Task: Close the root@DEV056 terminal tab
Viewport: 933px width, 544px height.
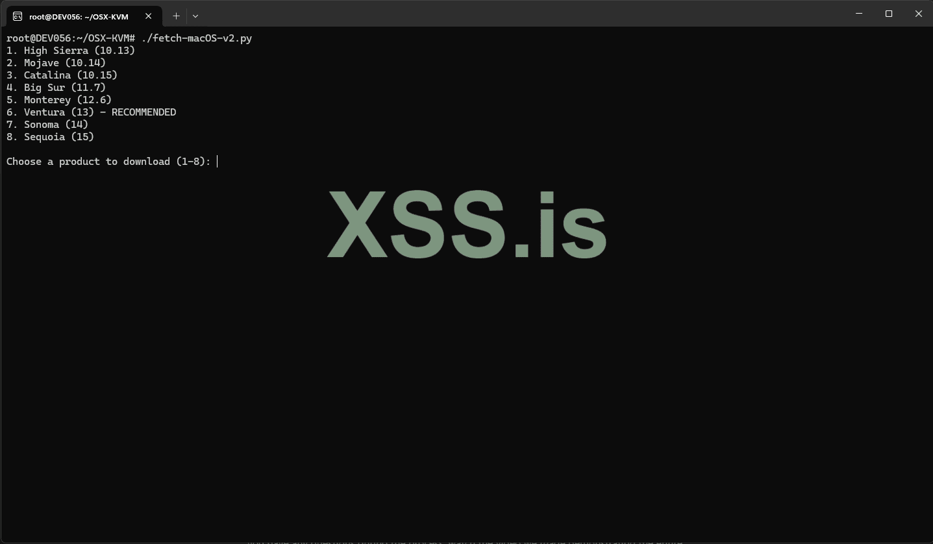Action: 148,16
